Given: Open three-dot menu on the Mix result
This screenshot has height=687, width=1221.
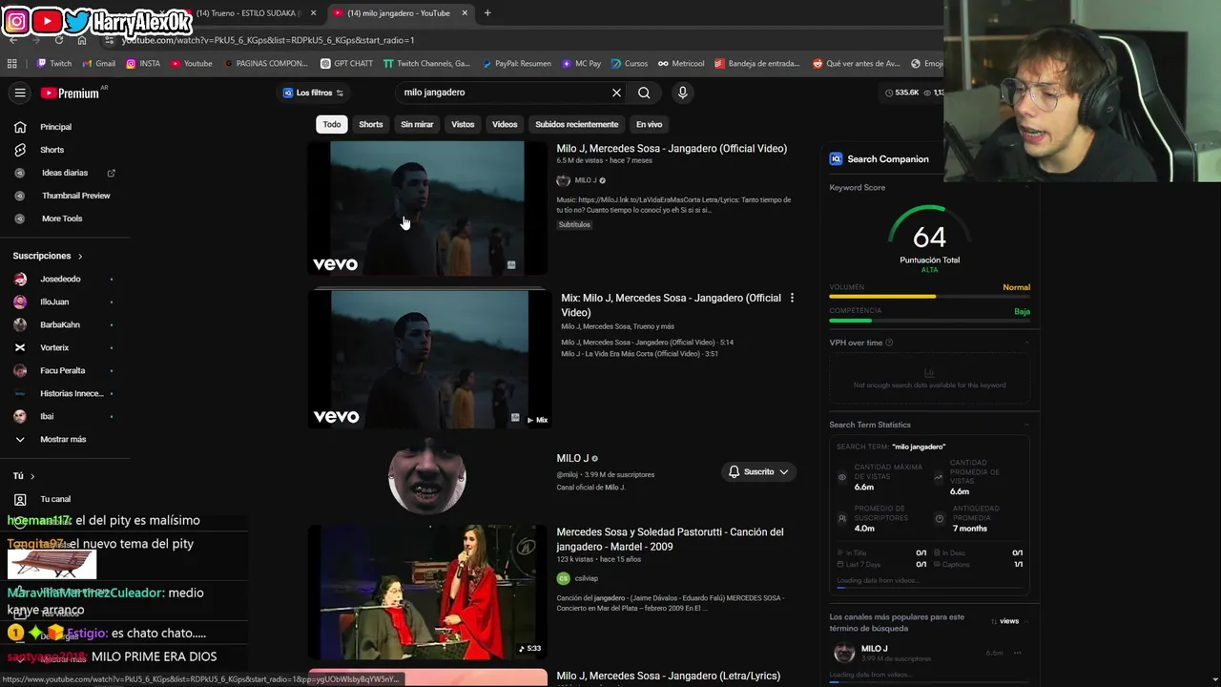Looking at the screenshot, I should click(x=792, y=299).
